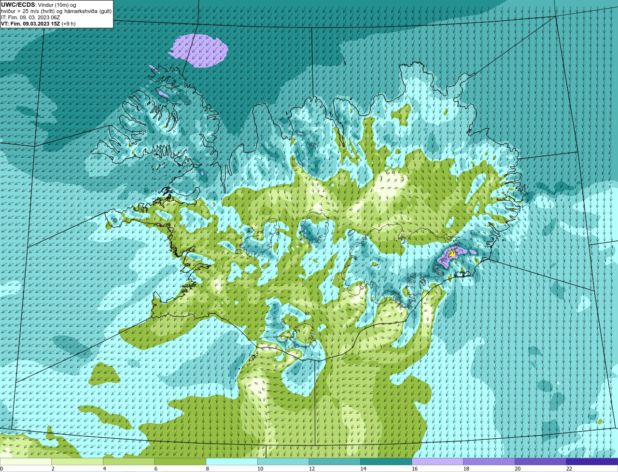This screenshot has width=618, height=472.
Task: Click the large purple strong-wind patch offshore north
Action: click(198, 51)
